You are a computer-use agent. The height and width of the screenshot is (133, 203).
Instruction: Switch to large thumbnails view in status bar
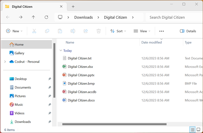(198, 130)
